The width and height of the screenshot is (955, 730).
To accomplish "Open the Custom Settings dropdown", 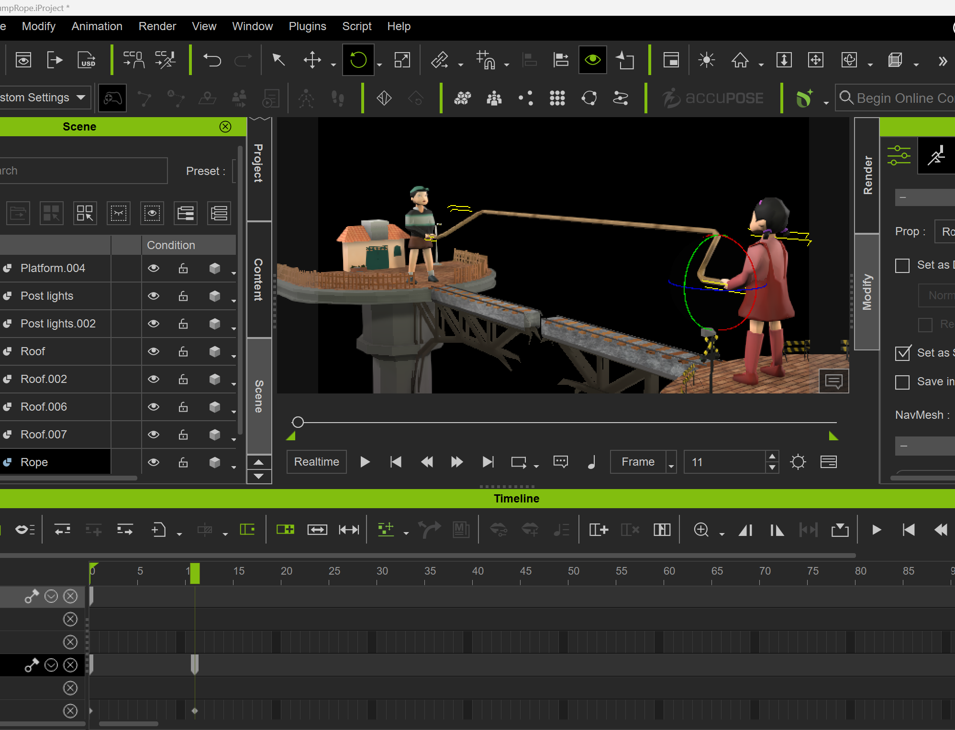I will click(x=44, y=98).
